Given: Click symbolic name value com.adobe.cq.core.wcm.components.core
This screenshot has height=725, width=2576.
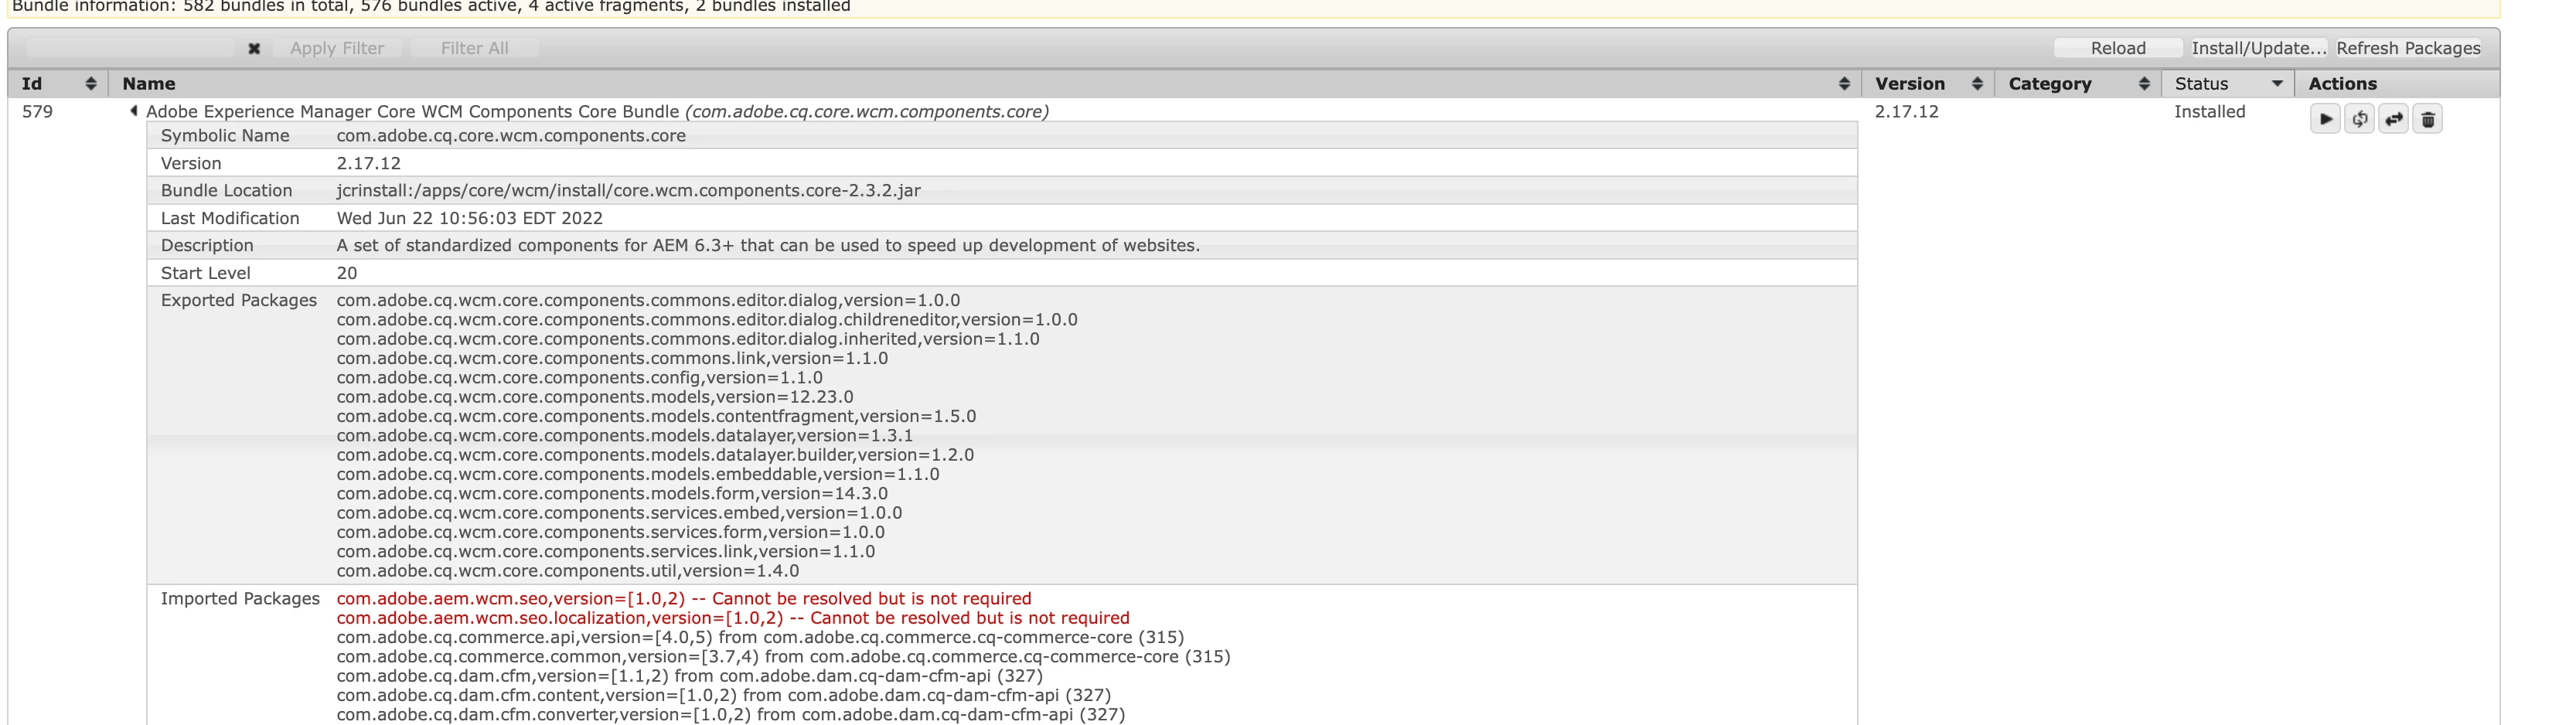Looking at the screenshot, I should click(x=511, y=136).
